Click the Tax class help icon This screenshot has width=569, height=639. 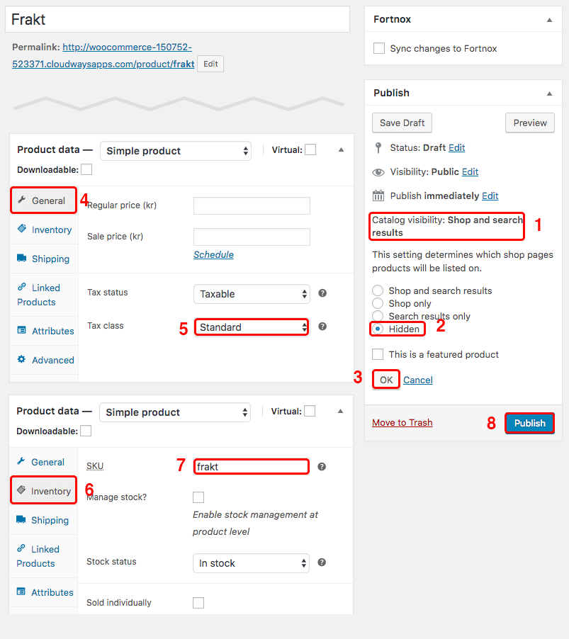[x=322, y=327]
